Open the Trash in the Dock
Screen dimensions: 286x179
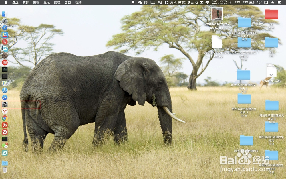5,170
